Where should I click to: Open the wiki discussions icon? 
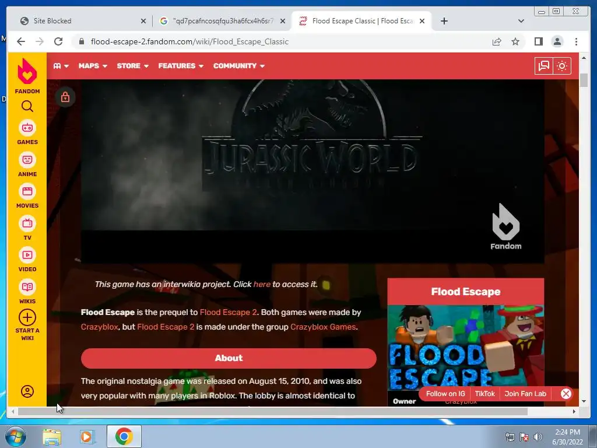pyautogui.click(x=544, y=66)
